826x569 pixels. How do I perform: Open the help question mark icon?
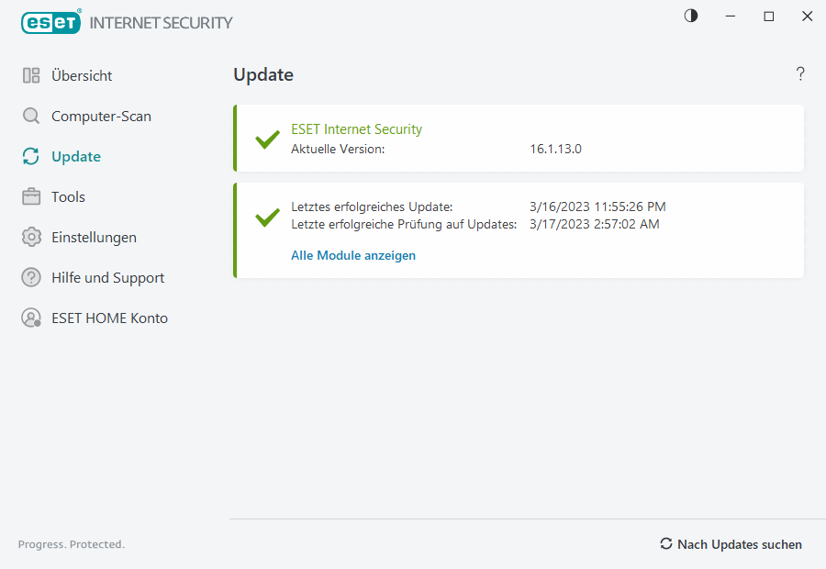click(x=800, y=74)
